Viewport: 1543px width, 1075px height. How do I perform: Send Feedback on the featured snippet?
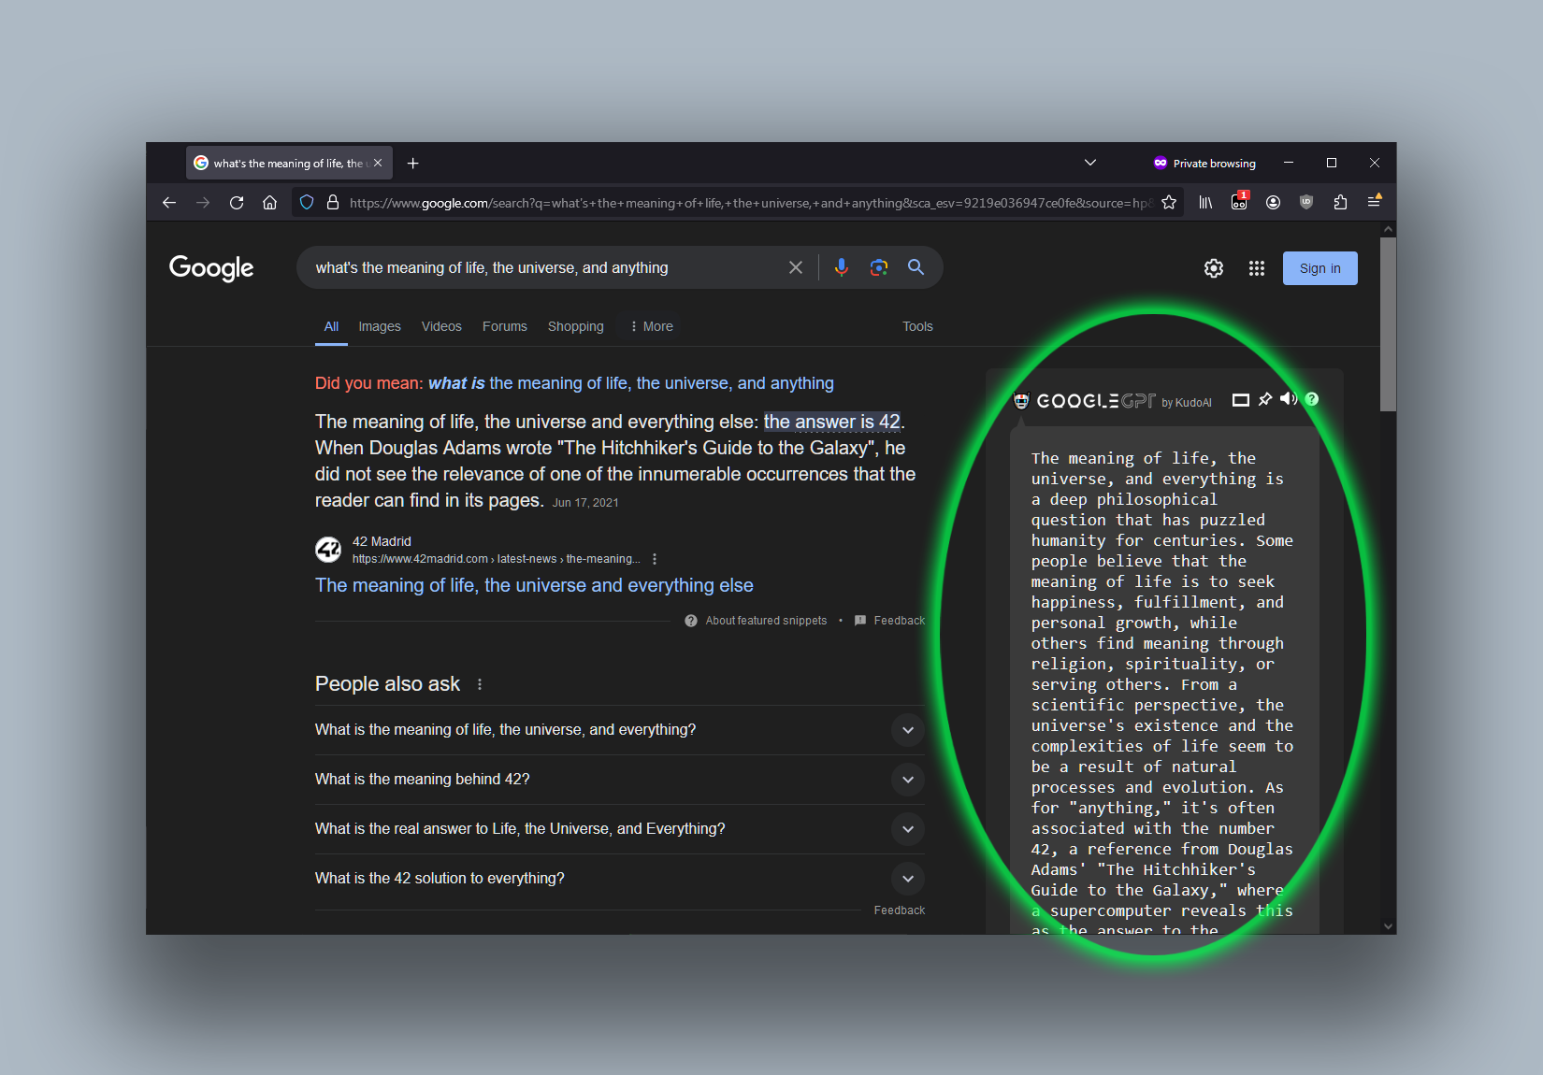[890, 621]
